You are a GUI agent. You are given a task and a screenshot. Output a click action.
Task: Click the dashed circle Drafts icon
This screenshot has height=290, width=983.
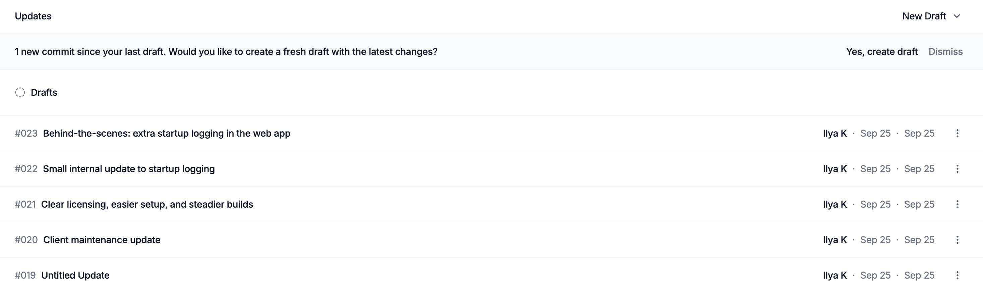(20, 93)
